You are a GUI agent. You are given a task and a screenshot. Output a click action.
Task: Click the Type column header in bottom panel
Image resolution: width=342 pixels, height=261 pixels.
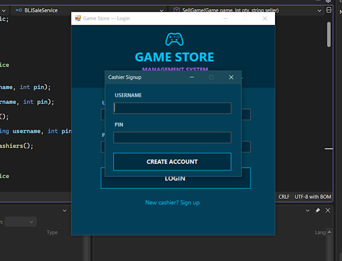click(52, 232)
